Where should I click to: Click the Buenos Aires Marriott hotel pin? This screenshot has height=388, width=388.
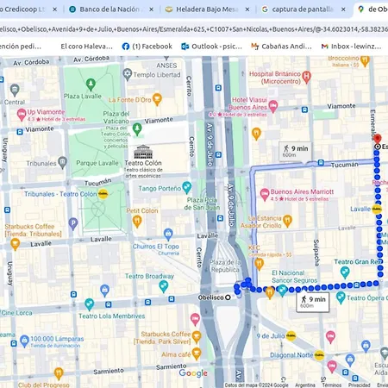(x=265, y=195)
